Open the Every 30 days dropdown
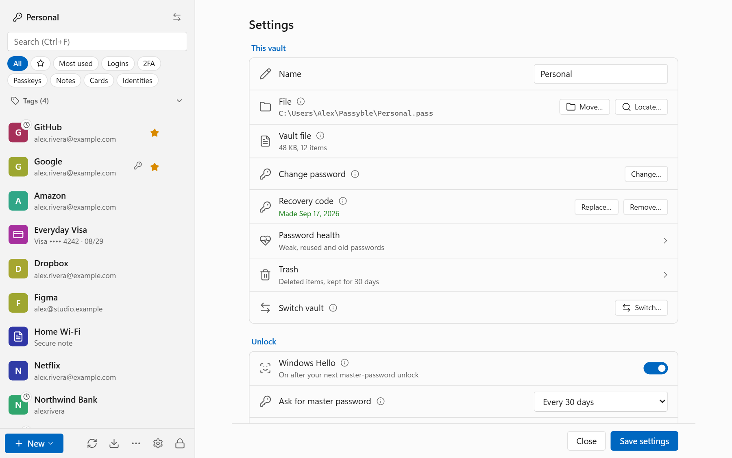The width and height of the screenshot is (732, 458). pos(601,402)
